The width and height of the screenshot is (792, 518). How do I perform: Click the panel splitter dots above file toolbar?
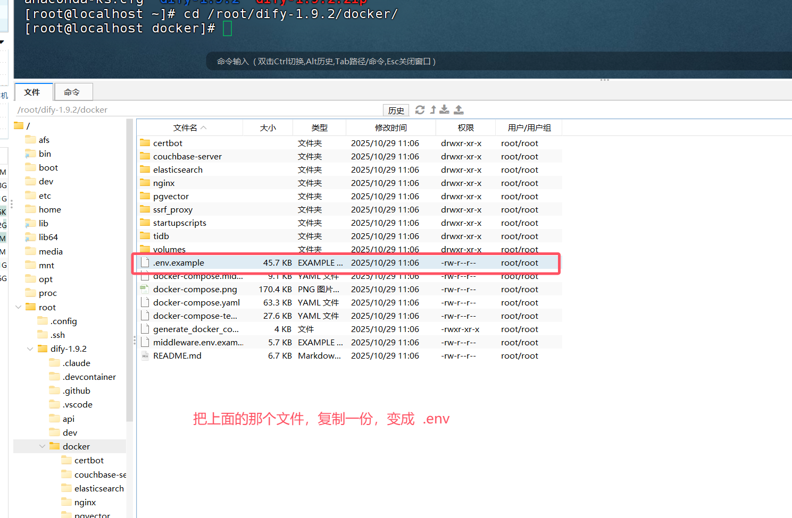point(605,80)
